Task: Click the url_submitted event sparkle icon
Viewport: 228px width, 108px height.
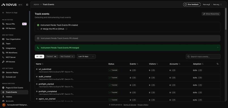Action: tap(37, 69)
